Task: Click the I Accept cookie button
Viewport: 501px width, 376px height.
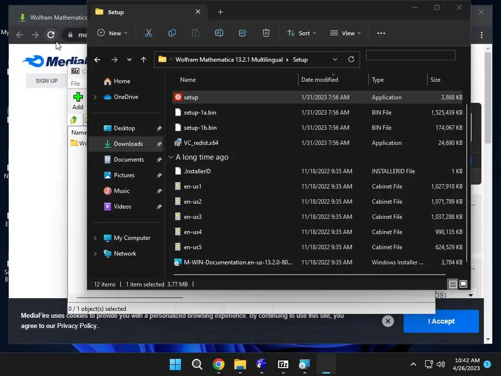Action: (441, 321)
